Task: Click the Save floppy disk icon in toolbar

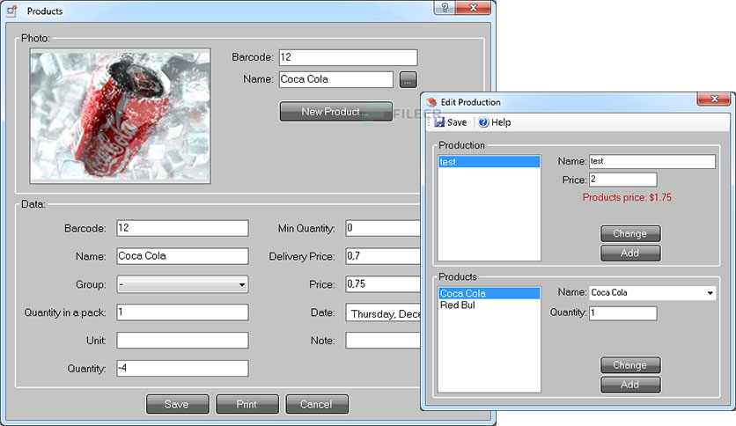Action: coord(439,122)
